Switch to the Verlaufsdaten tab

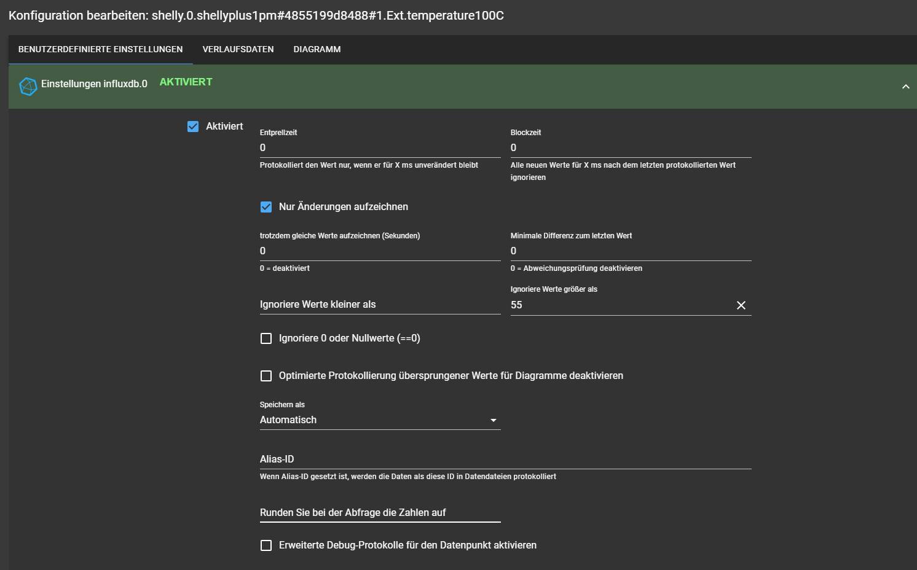[x=238, y=49]
